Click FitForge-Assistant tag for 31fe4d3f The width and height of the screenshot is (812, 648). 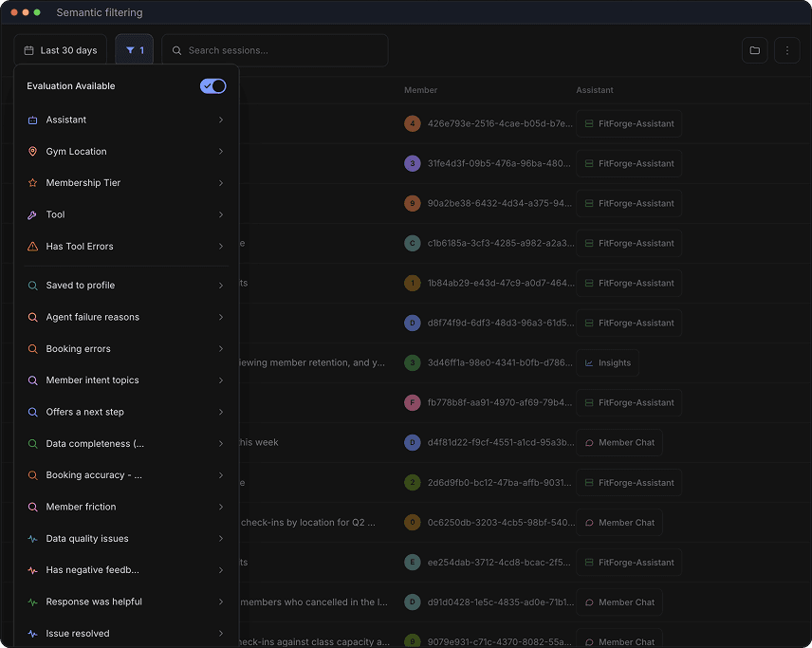click(629, 163)
